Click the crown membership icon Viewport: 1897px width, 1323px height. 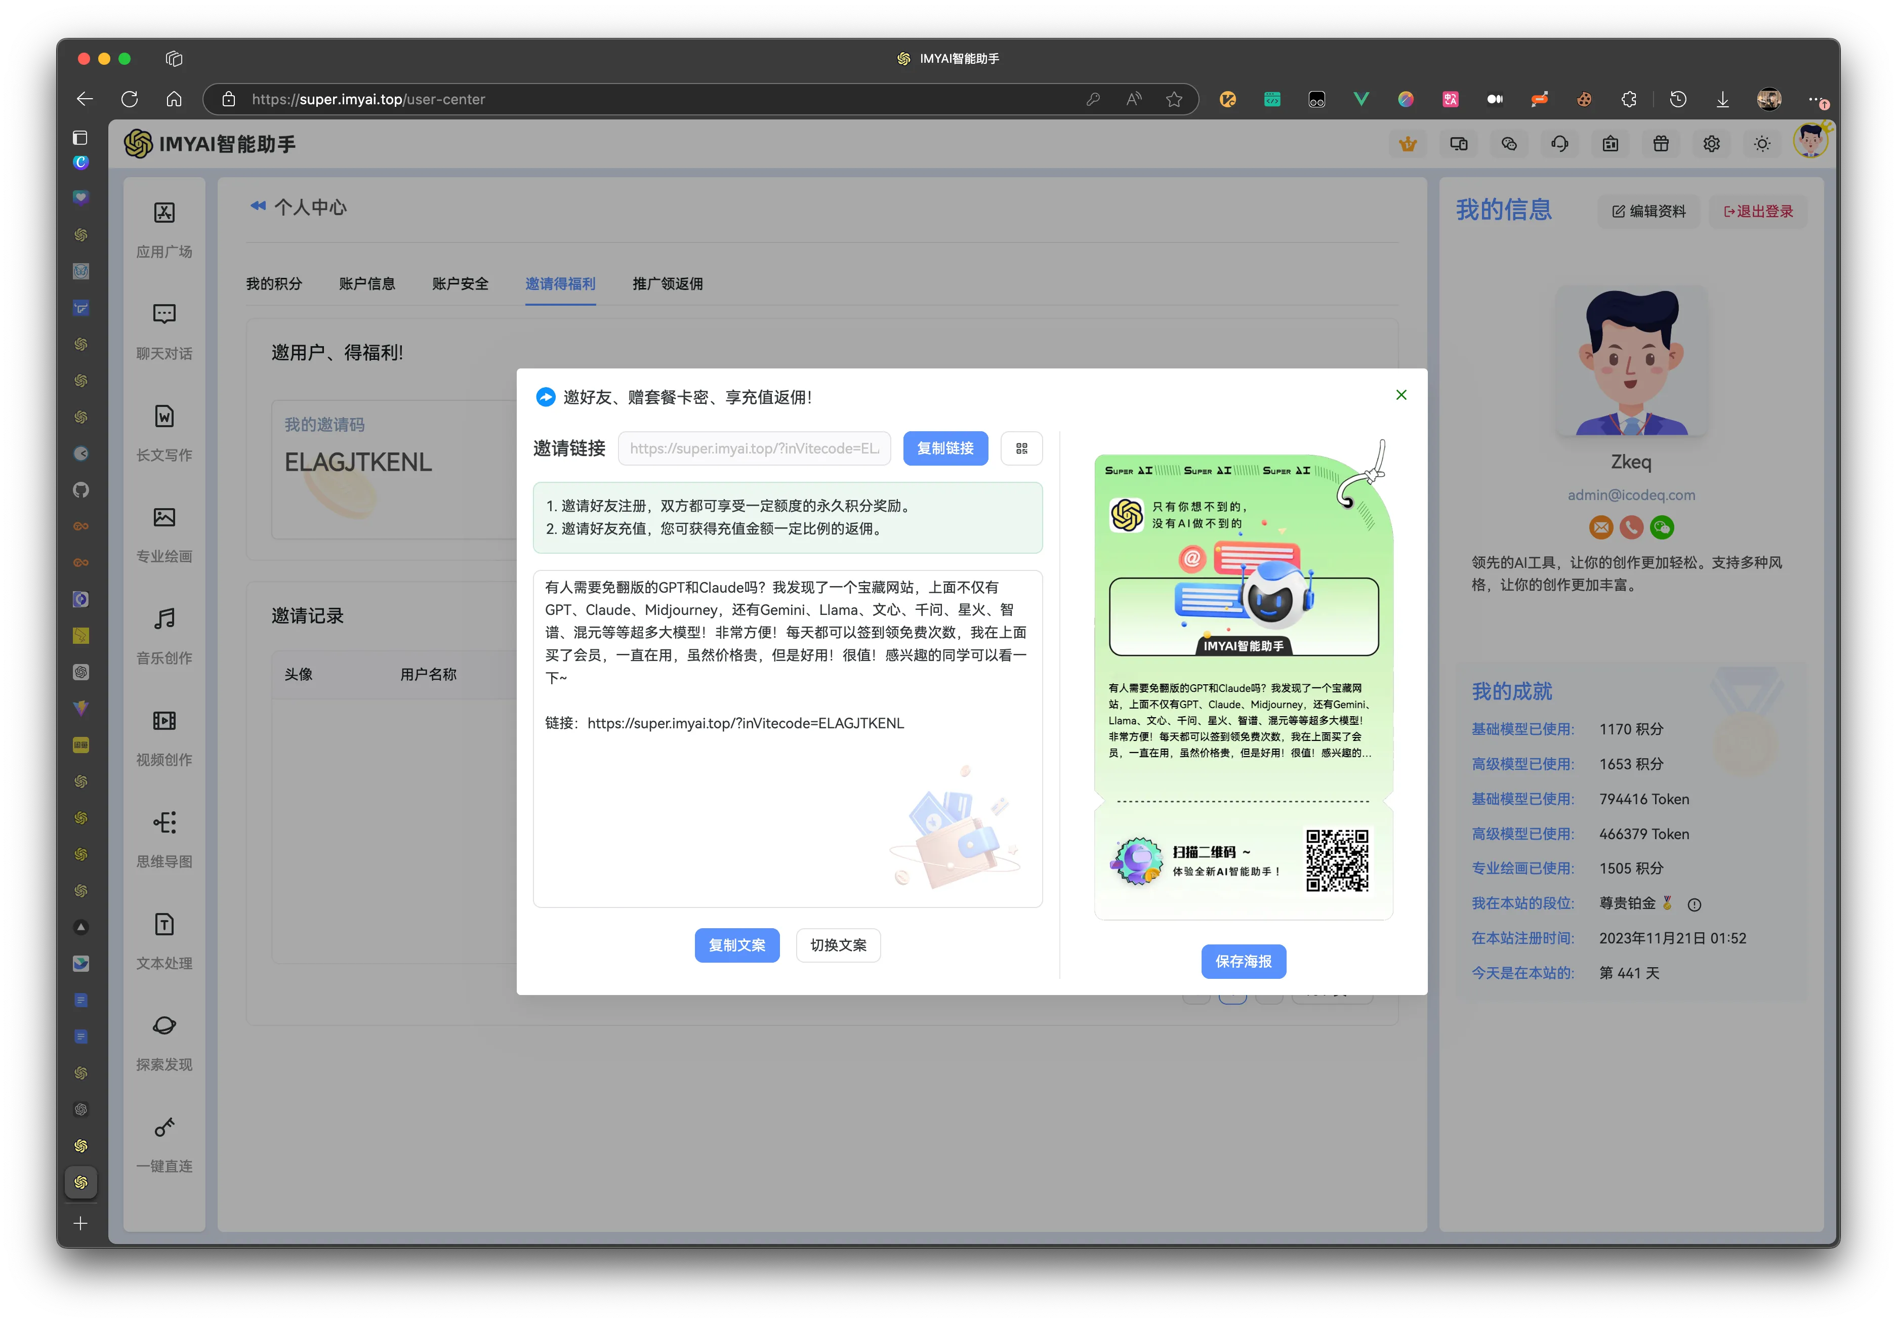point(1408,144)
